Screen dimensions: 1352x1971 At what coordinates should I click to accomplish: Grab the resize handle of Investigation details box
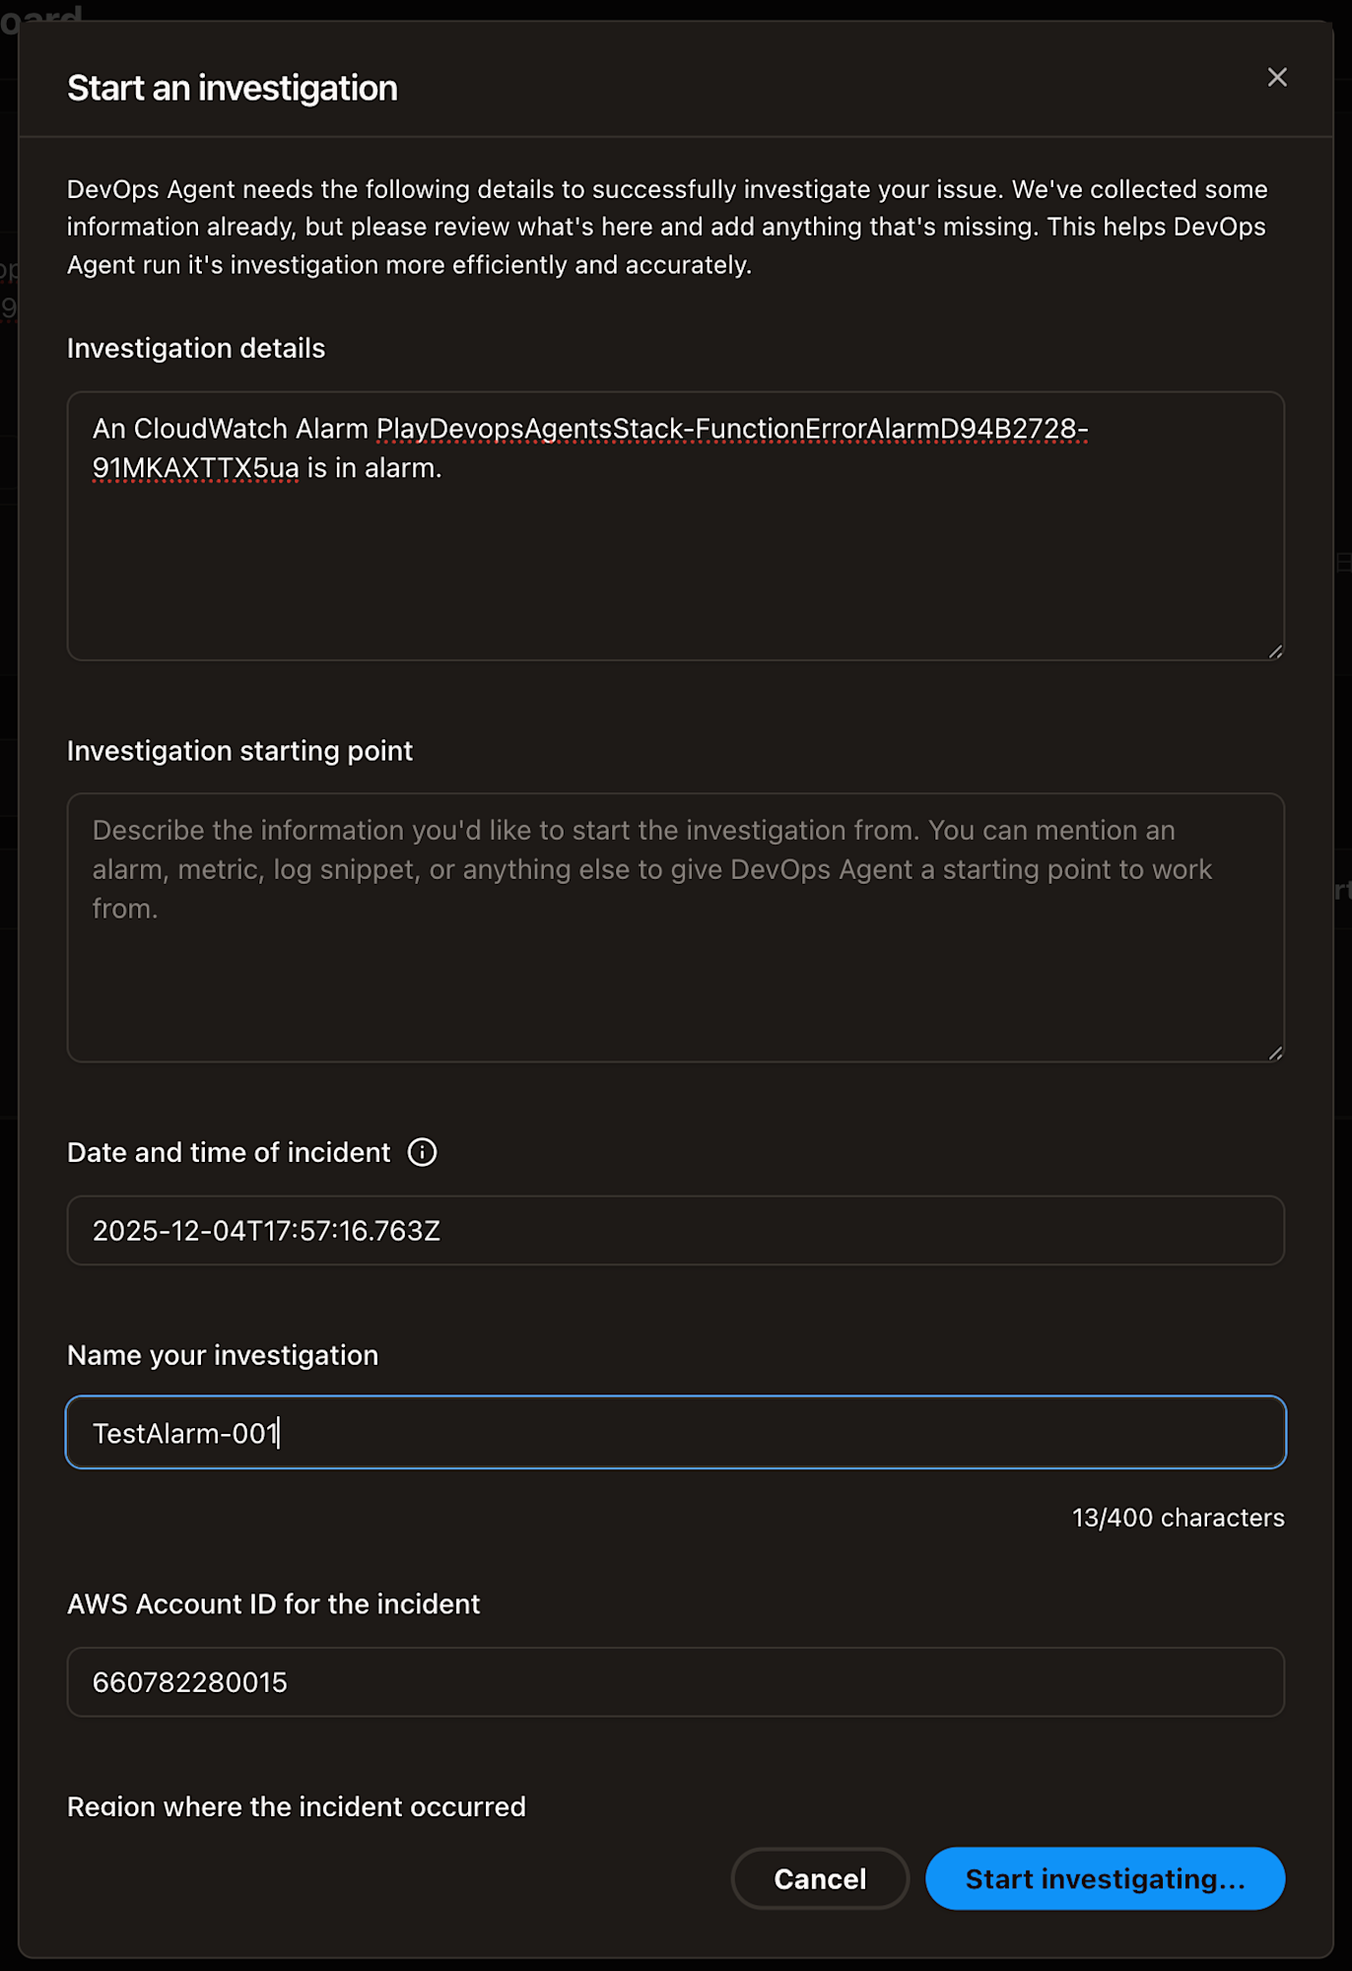pyautogui.click(x=1275, y=651)
